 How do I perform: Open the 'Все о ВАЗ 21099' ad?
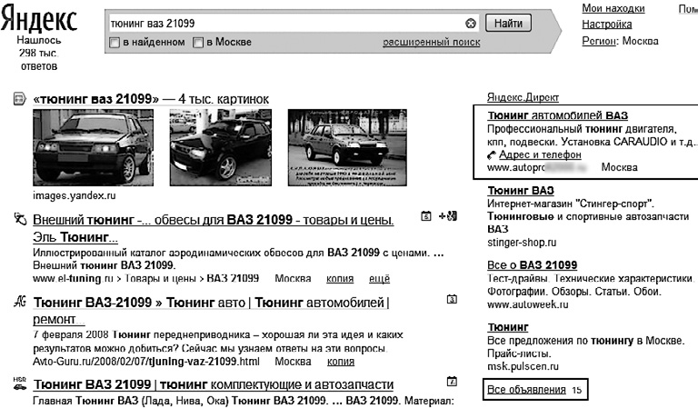[x=532, y=265]
